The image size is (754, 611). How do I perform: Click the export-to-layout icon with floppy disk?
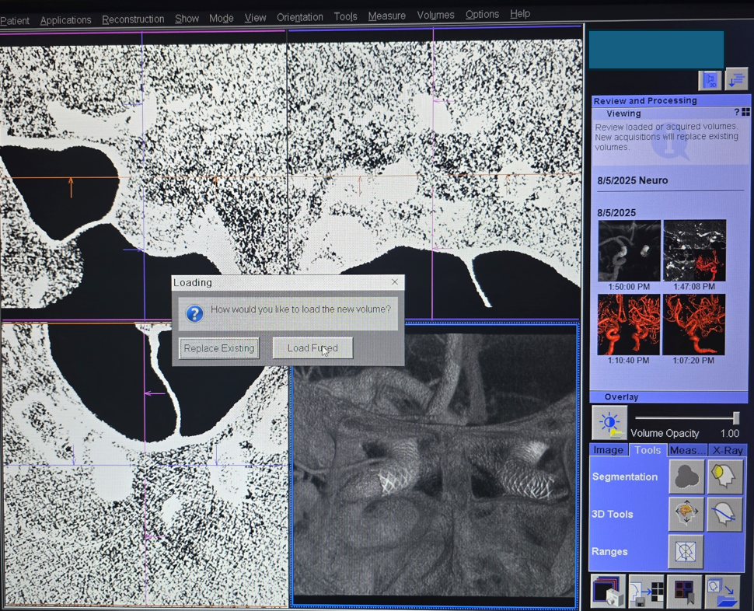click(646, 592)
